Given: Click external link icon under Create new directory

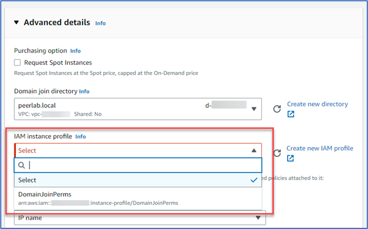Looking at the screenshot, I should (291, 114).
